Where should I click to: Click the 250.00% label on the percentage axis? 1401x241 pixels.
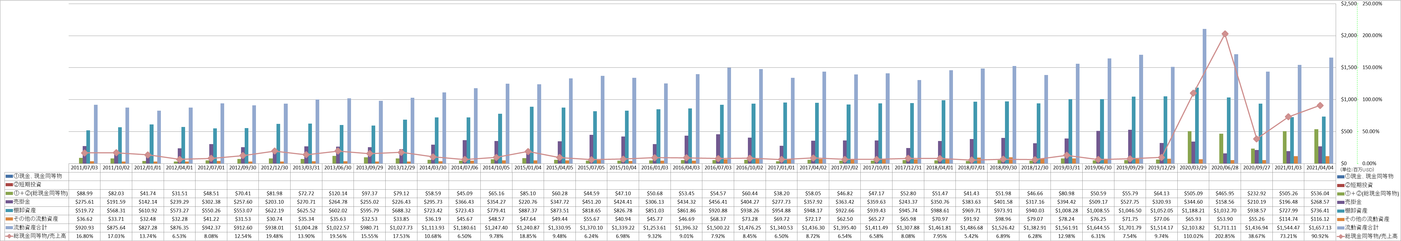point(1372,4)
